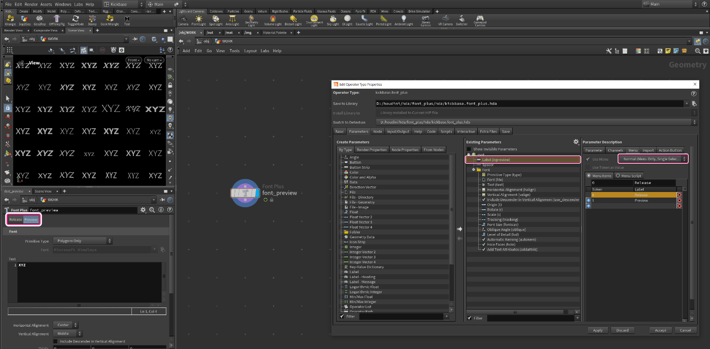
Task: Open the Scripts tab in type properties
Action: pyautogui.click(x=446, y=132)
